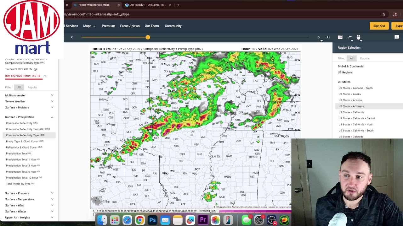Expand the Severe Weather section
Screen dimensions: 403x226
[x=29, y=101]
